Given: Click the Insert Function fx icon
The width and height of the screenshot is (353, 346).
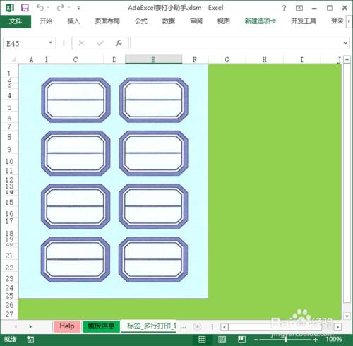Looking at the screenshot, I should (119, 43).
